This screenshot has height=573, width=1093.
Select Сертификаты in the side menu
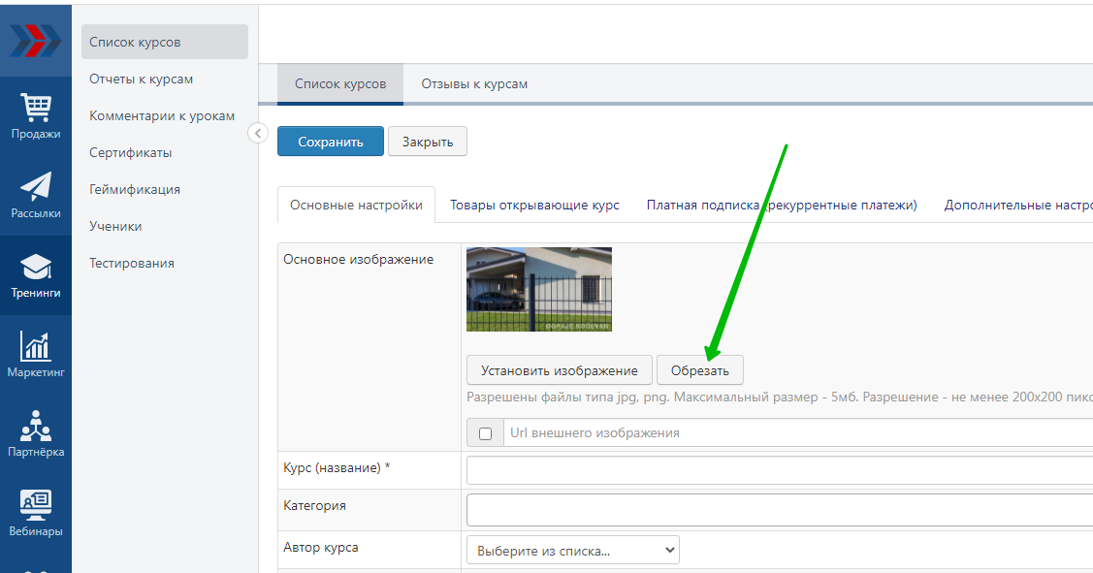[x=131, y=153]
